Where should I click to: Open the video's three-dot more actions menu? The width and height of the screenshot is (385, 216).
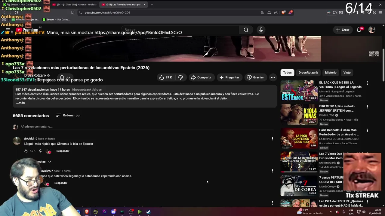[x=273, y=77]
